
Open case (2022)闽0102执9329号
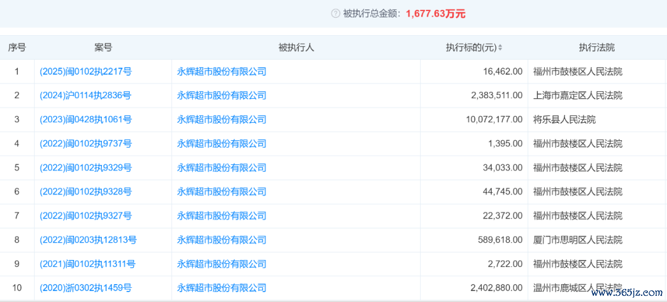coord(85,168)
